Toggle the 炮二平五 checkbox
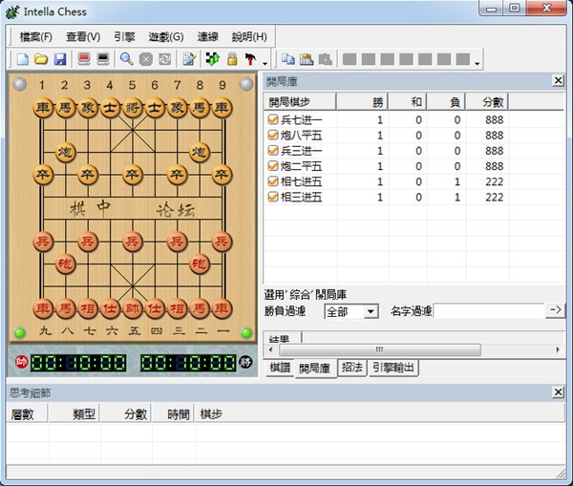Image resolution: width=573 pixels, height=486 pixels. point(272,166)
